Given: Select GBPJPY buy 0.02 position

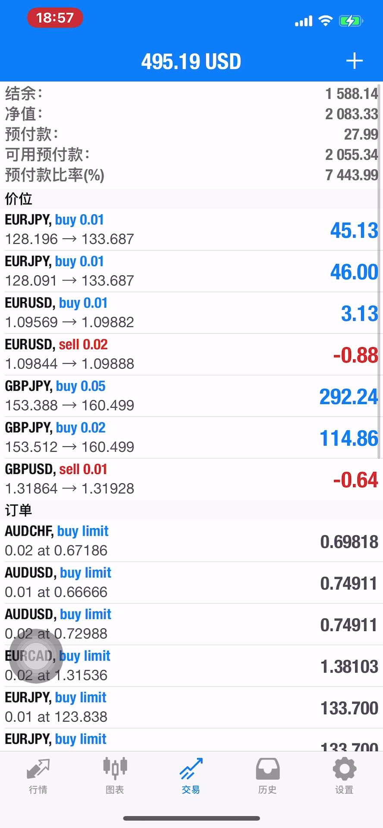Looking at the screenshot, I should (x=191, y=437).
